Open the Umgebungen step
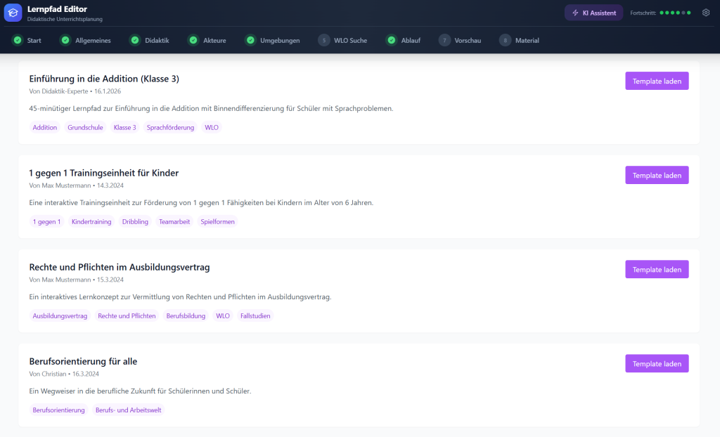The image size is (720, 437). click(x=274, y=40)
